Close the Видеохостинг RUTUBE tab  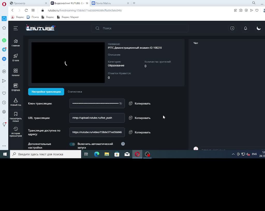coord(87,3)
